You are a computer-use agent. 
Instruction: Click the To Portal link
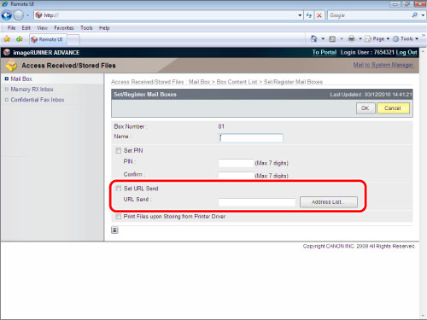(325, 52)
